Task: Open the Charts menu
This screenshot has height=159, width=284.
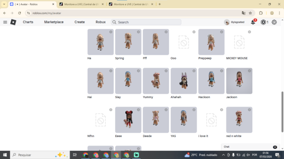Action: click(x=28, y=22)
